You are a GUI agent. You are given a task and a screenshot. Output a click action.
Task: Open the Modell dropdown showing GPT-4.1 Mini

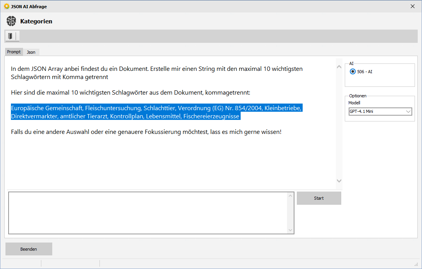pos(380,112)
